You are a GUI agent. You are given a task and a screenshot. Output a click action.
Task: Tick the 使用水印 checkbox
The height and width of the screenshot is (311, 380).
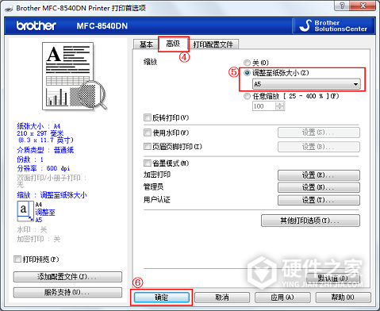click(148, 132)
